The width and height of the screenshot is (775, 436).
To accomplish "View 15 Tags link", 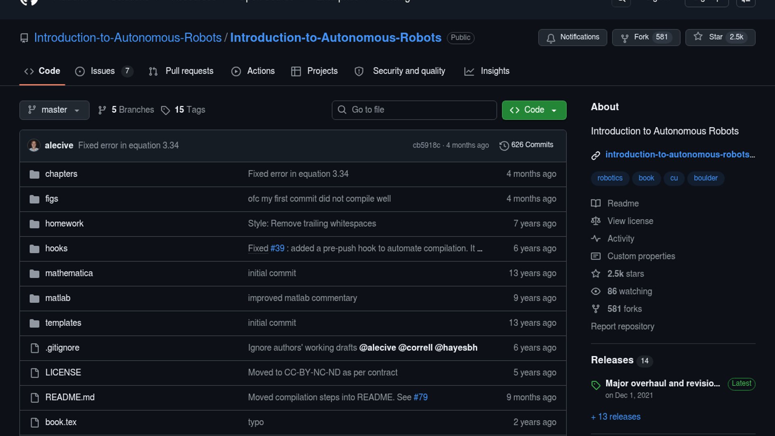I will (x=183, y=110).
